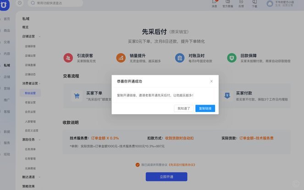
Task: Open 自定义运营 submenu item
Action: pos(32,130)
